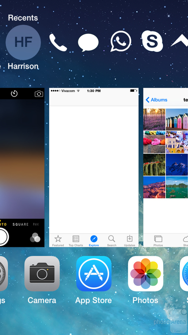The width and height of the screenshot is (188, 335).
Task: Open the viaduct train photo
Action: pyautogui.click(x=154, y=165)
